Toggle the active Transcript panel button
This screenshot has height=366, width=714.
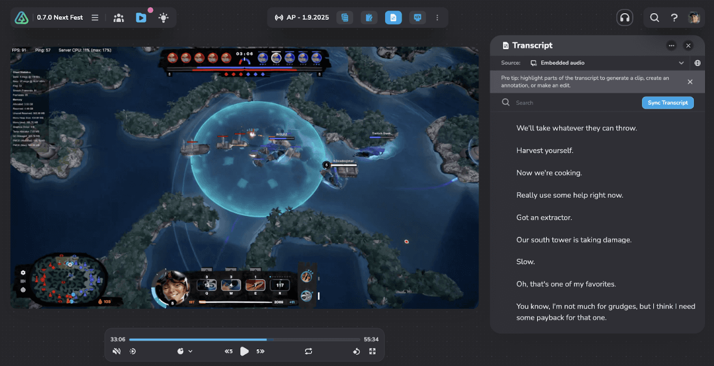click(x=393, y=18)
